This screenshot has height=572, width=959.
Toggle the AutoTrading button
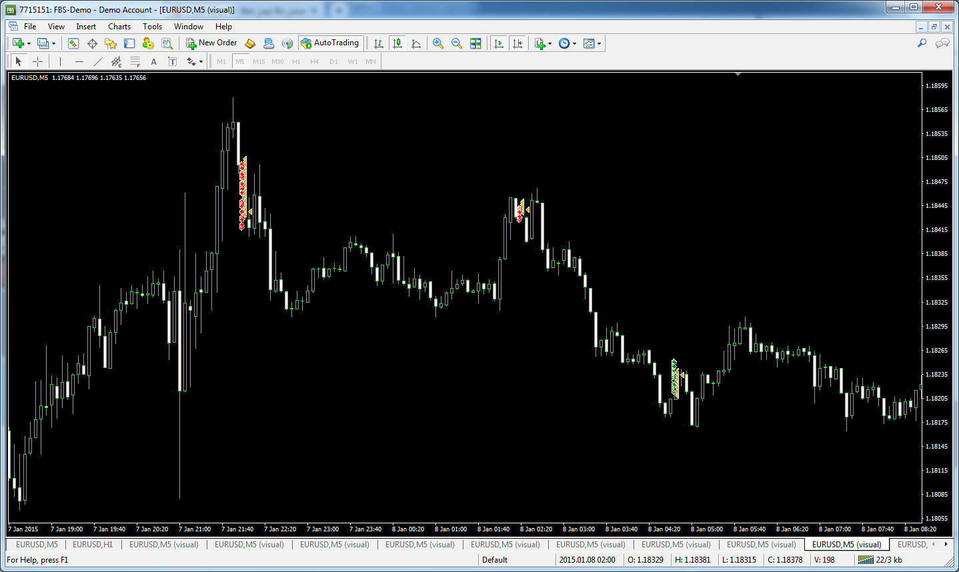330,43
